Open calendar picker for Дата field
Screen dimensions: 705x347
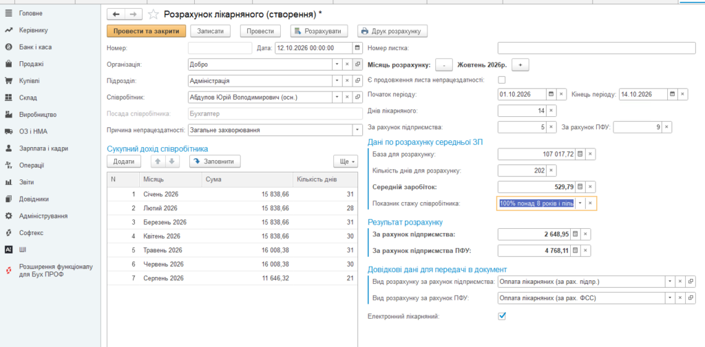click(x=357, y=48)
